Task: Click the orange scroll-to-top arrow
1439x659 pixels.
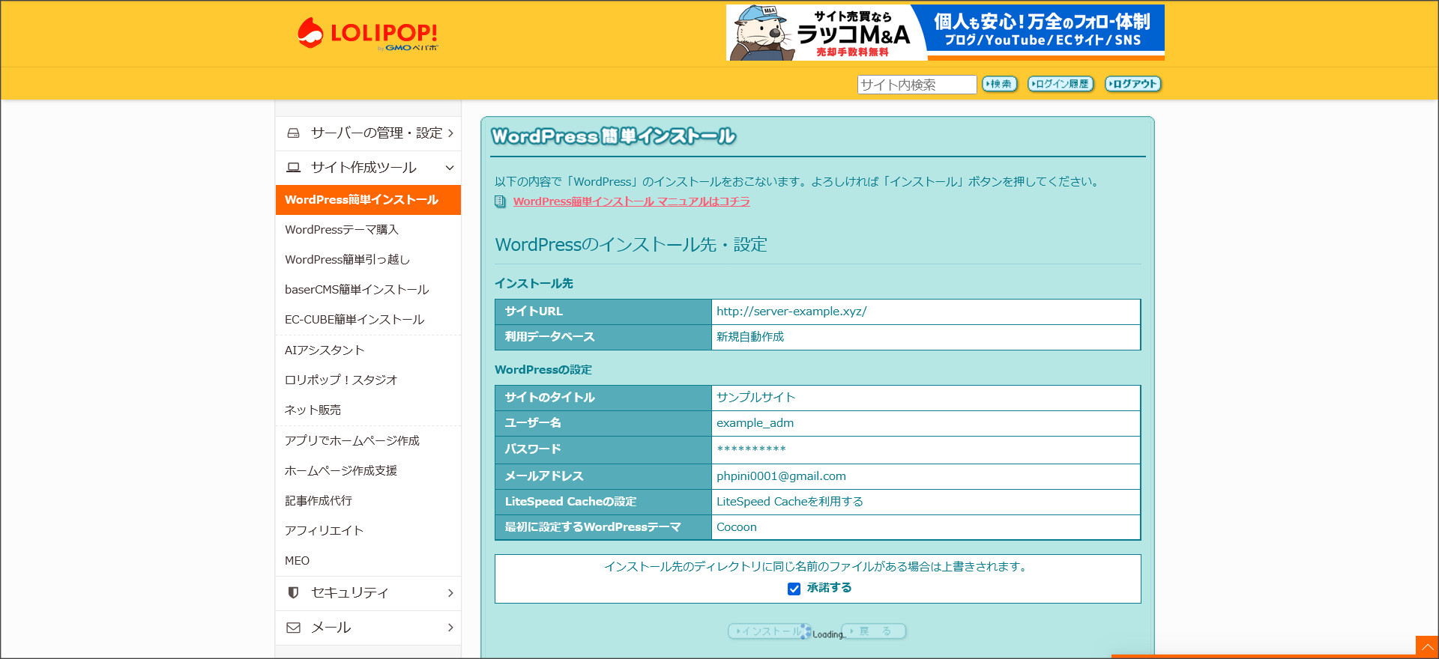Action: pos(1427,647)
